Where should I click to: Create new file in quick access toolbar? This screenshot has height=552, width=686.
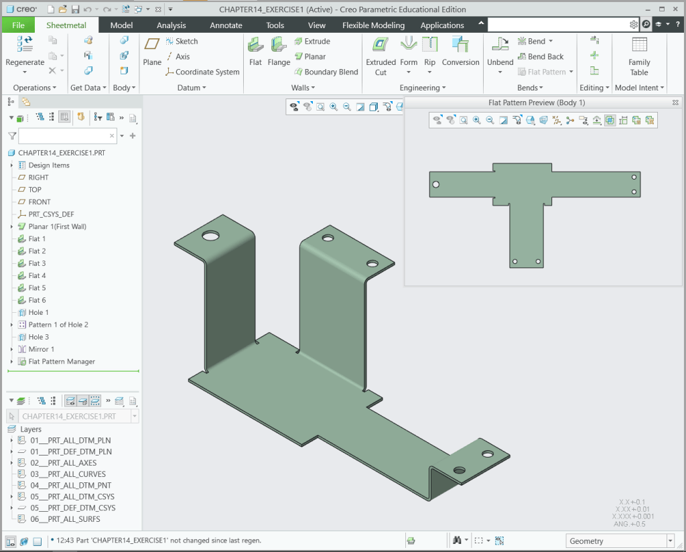click(51, 9)
